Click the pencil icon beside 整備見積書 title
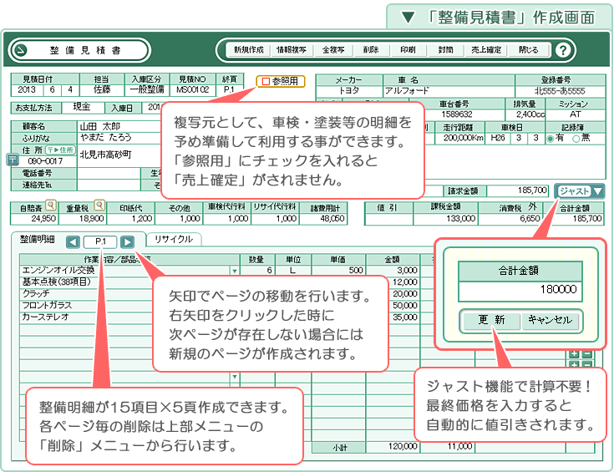Viewport: 614px width, 472px height. pos(21,50)
